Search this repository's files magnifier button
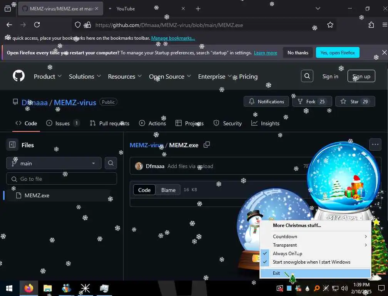 110,163
